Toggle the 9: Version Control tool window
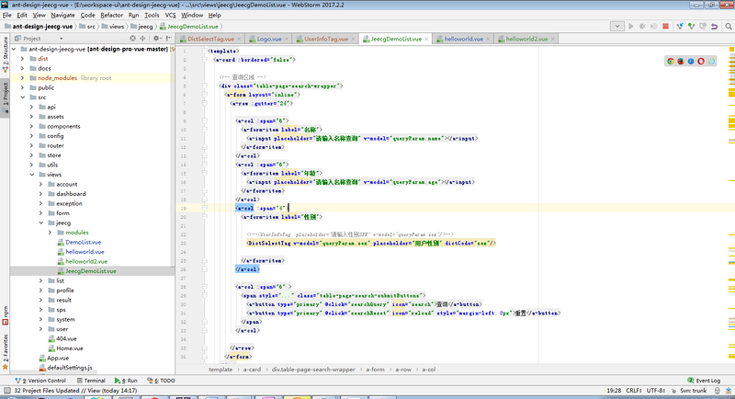735x399 pixels. [41, 380]
